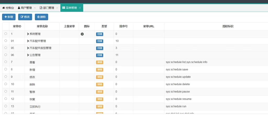Screen dimensions: 268x121
Task: Click the home icon of 控制台 tab
Action: click(3, 8)
